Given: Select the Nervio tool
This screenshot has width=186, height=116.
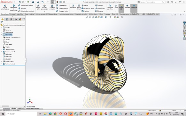Looking at the screenshot, I should (x=85, y=5).
